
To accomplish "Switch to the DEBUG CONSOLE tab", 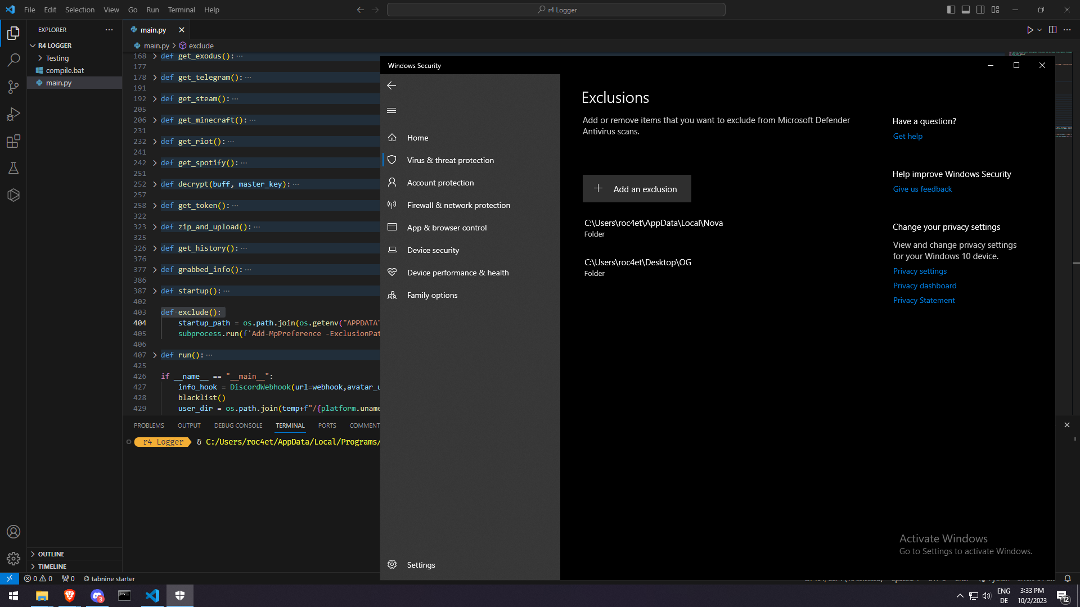I will 238,425.
